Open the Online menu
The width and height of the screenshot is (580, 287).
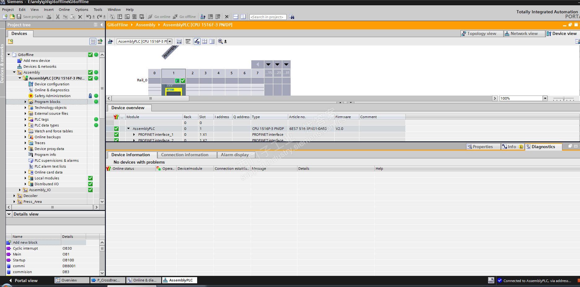pos(64,10)
